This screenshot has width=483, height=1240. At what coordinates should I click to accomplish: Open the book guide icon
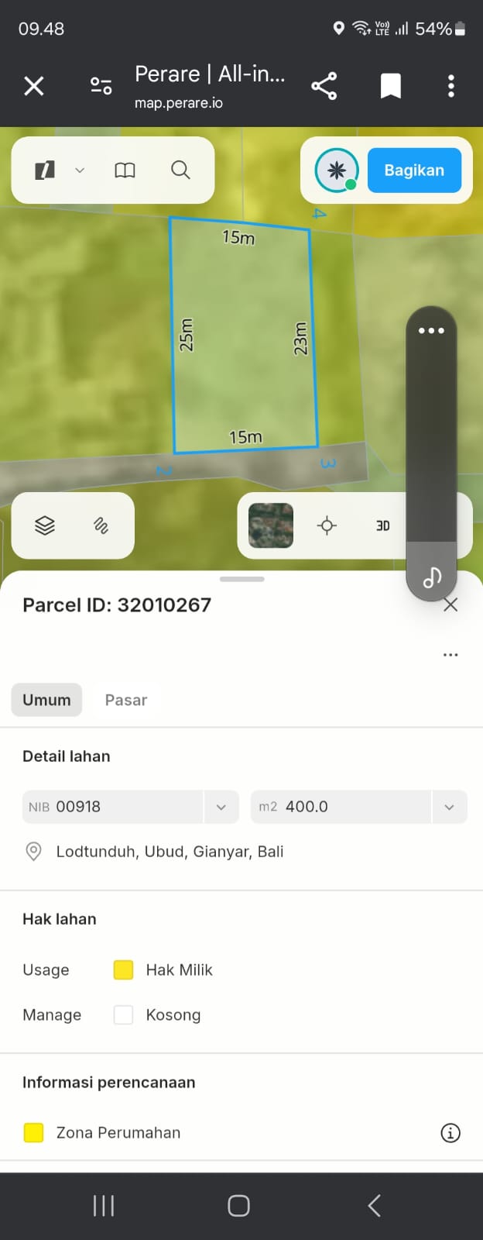click(125, 170)
